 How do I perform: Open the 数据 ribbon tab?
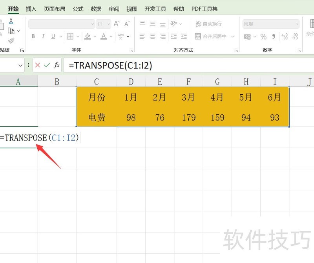95,8
